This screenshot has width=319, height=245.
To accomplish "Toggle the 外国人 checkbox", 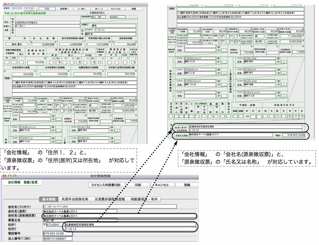I will pyautogui.click(x=176, y=116).
